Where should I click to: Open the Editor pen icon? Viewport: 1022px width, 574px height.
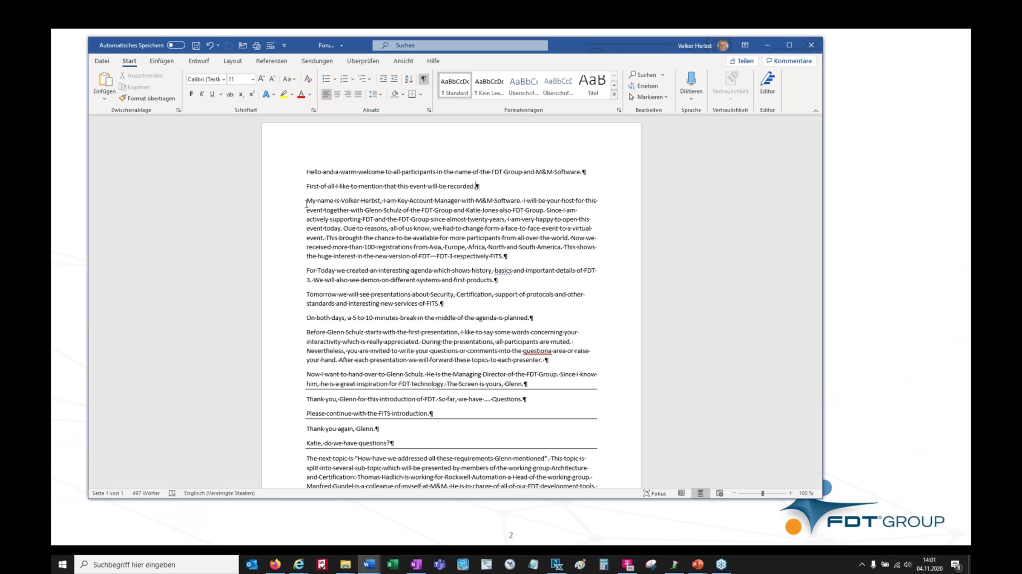(x=767, y=79)
